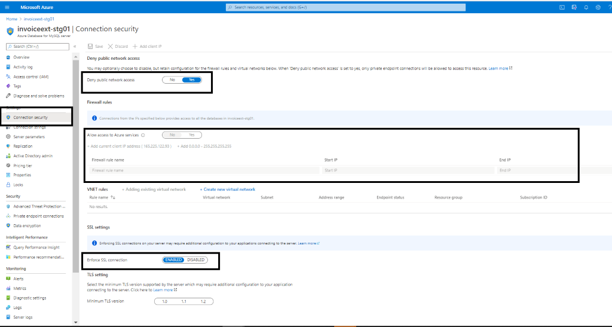
Task: Click Create new virtual network link
Action: [228, 190]
